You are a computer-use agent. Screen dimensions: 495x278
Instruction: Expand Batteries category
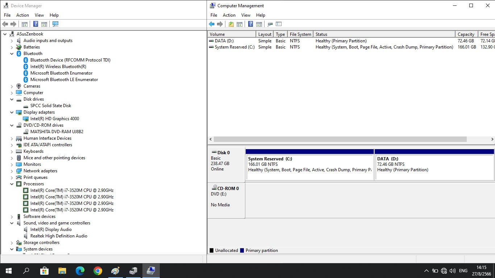[x=12, y=47]
